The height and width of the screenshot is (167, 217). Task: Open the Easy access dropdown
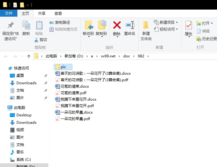point(166,29)
